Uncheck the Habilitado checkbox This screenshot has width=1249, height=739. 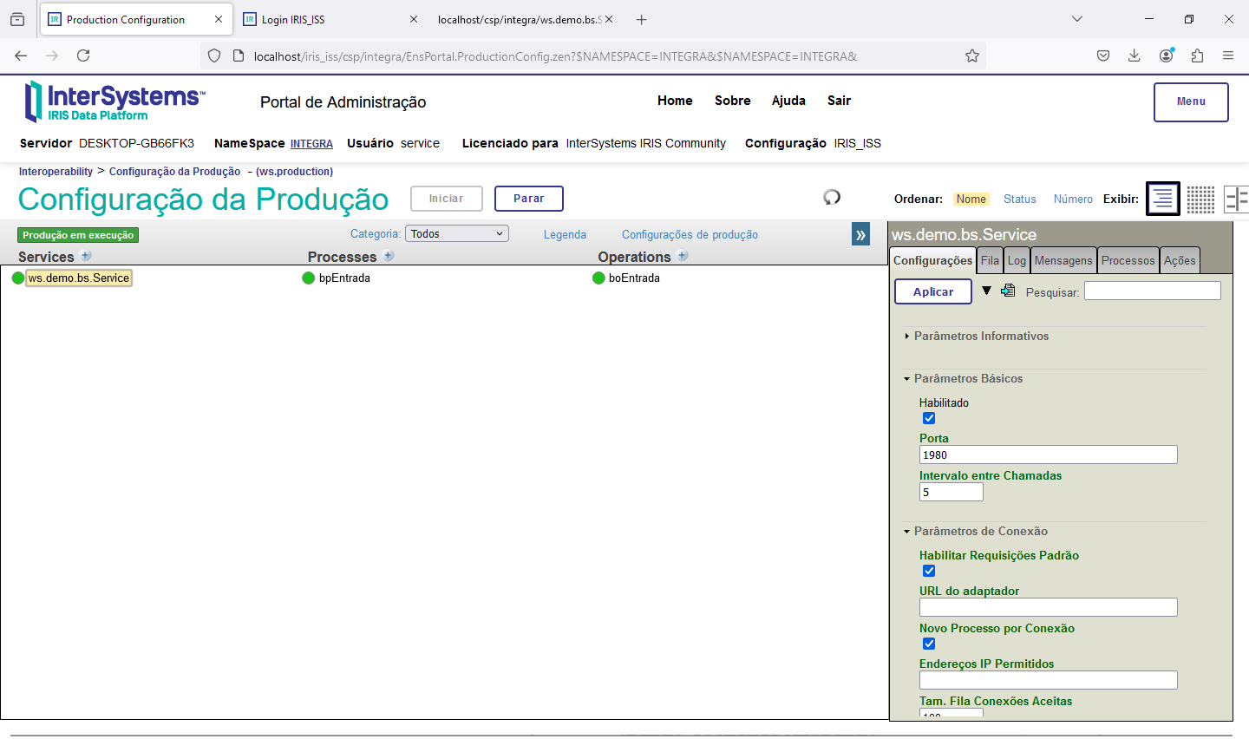tap(929, 418)
